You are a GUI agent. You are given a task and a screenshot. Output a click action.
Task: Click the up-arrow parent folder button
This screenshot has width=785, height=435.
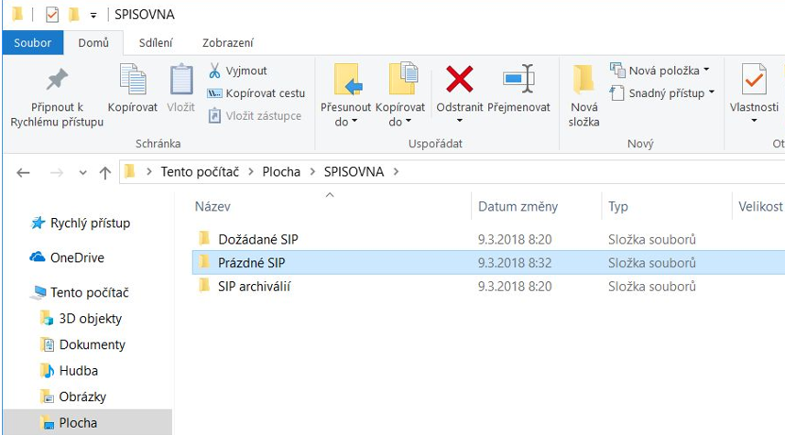[104, 172]
